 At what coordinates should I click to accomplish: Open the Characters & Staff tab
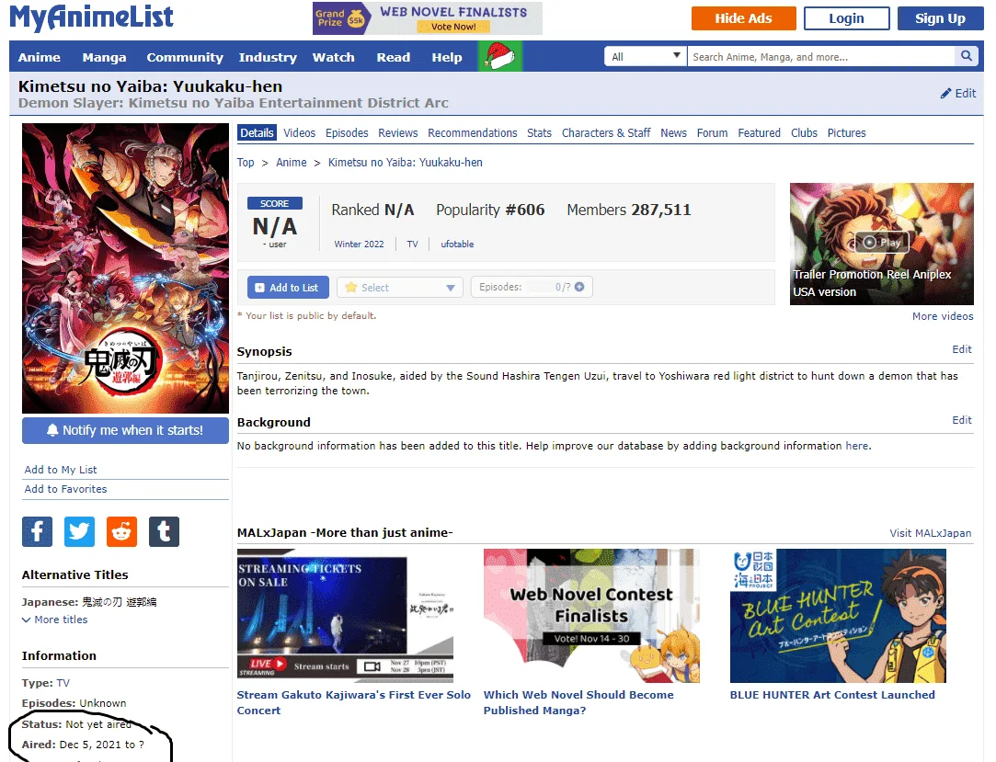click(x=606, y=132)
